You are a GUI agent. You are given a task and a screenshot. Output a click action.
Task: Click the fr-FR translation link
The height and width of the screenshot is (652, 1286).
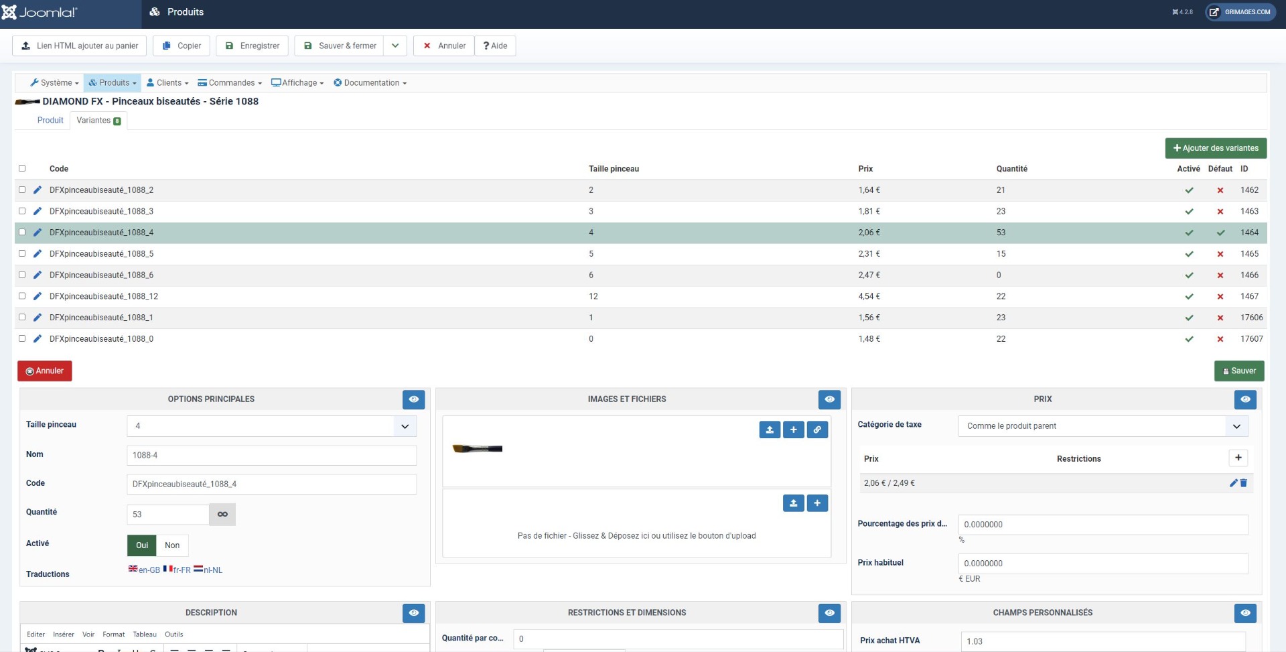coord(177,570)
